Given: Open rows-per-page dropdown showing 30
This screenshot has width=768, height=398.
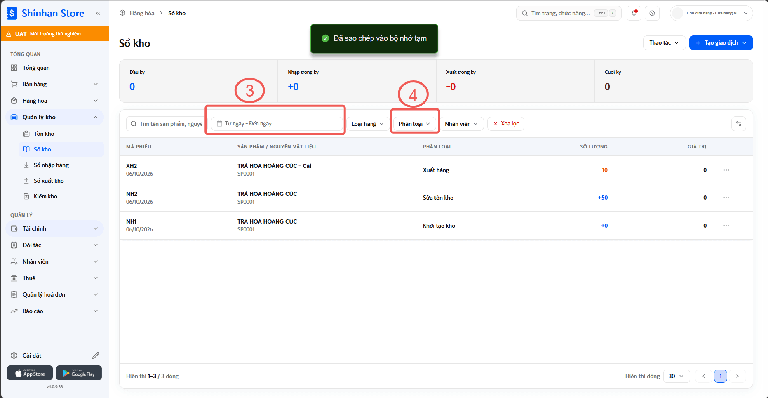Looking at the screenshot, I should point(676,376).
